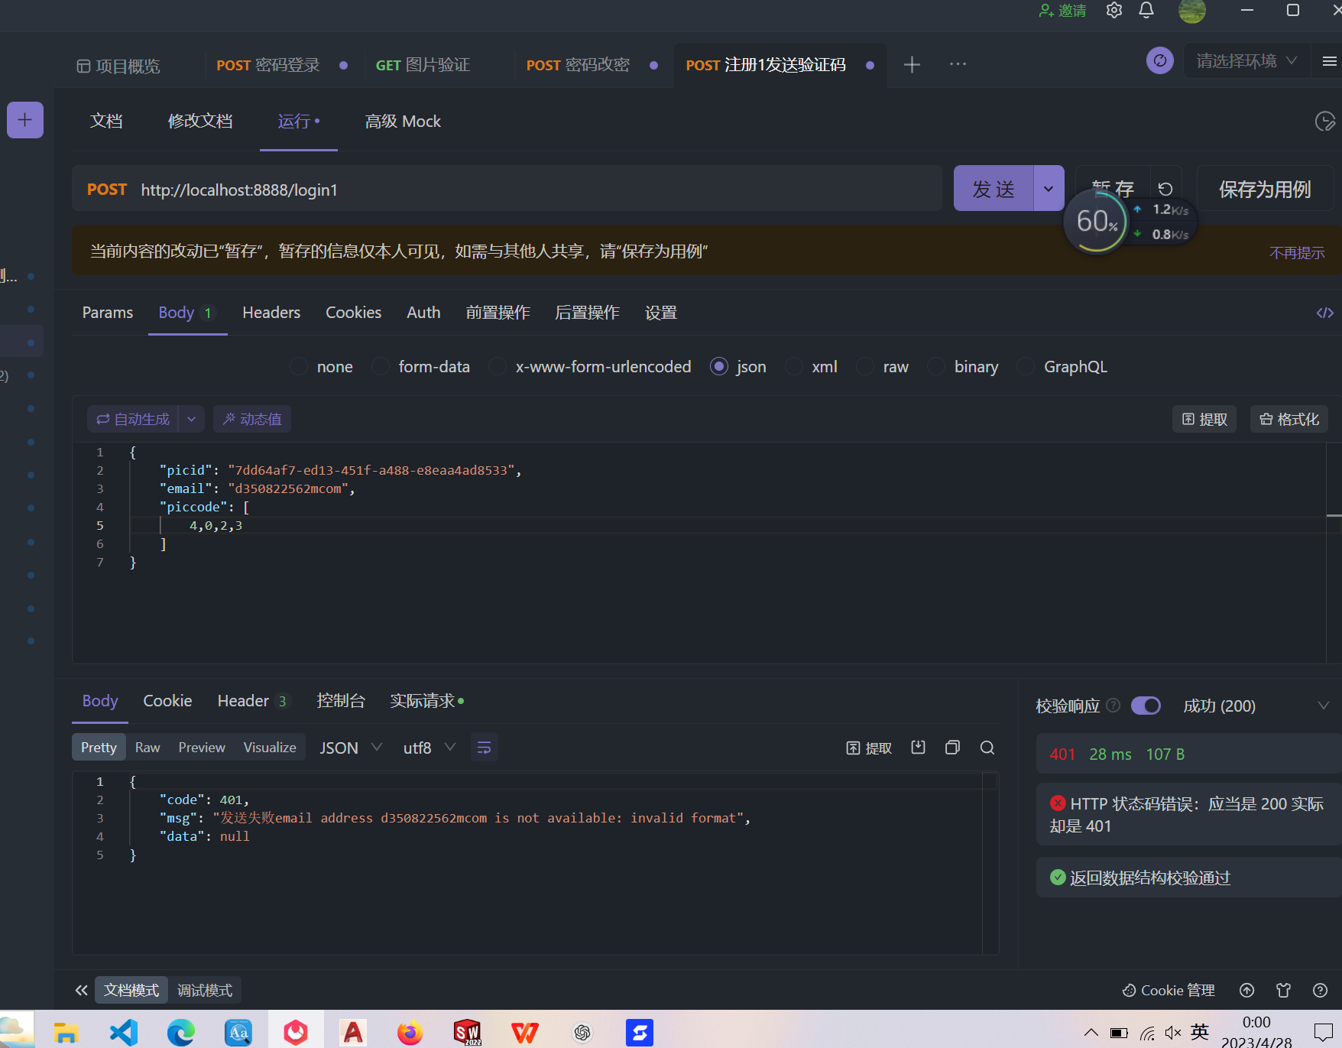Open the user avatar menu
Image resolution: width=1342 pixels, height=1048 pixels.
(1192, 11)
